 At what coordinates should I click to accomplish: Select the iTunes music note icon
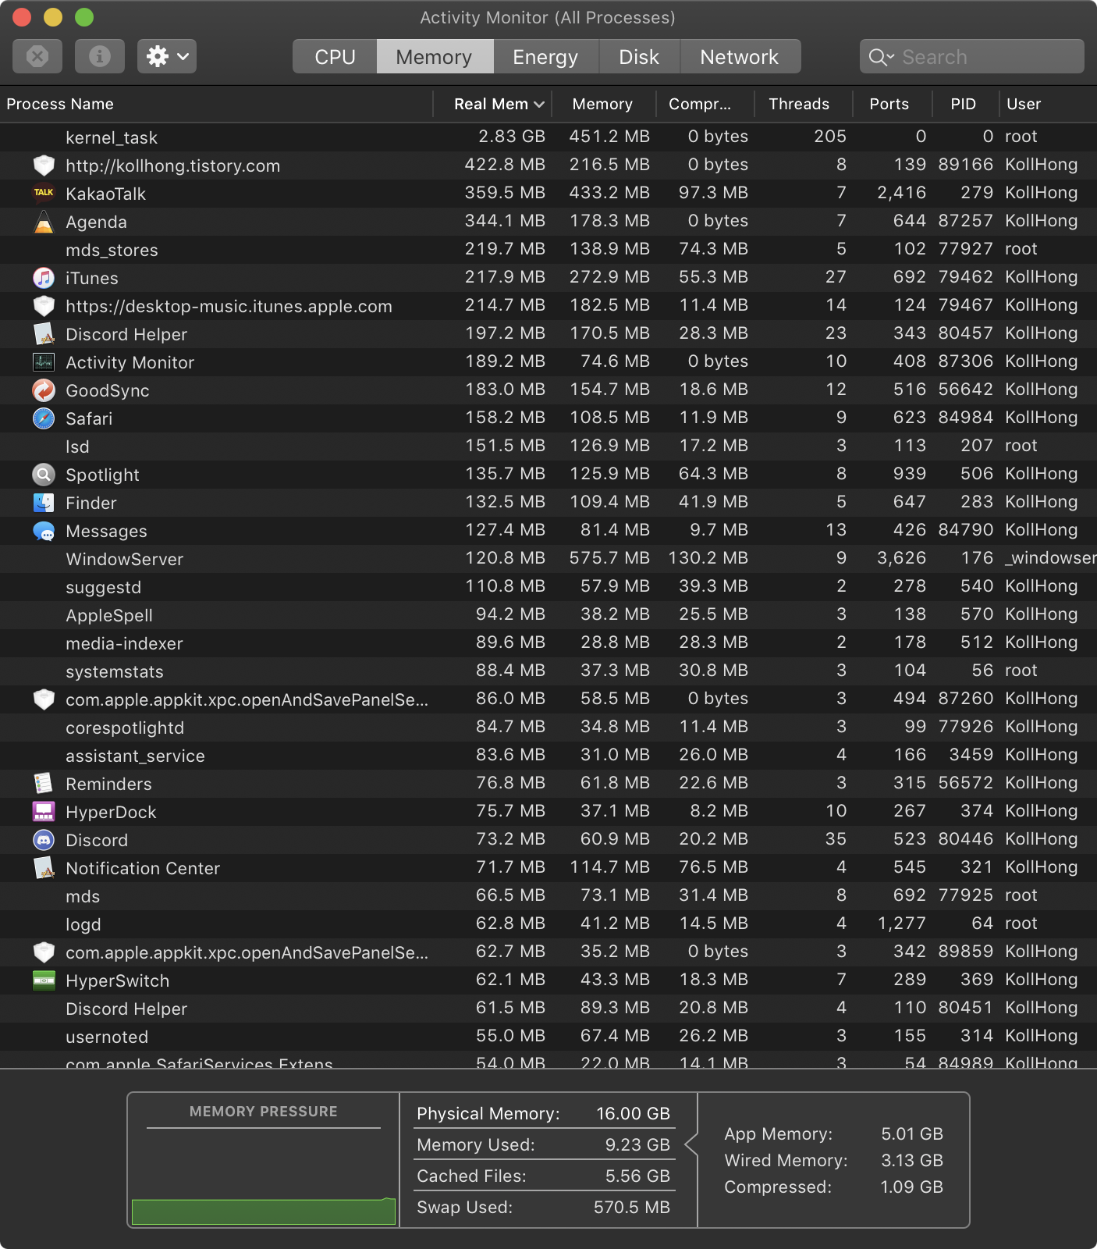click(44, 277)
